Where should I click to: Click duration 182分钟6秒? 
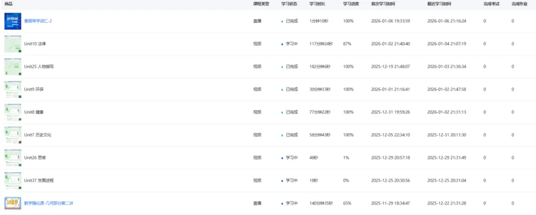point(320,67)
